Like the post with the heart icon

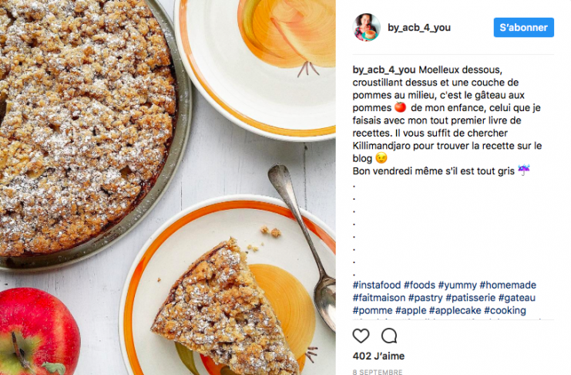click(x=361, y=336)
